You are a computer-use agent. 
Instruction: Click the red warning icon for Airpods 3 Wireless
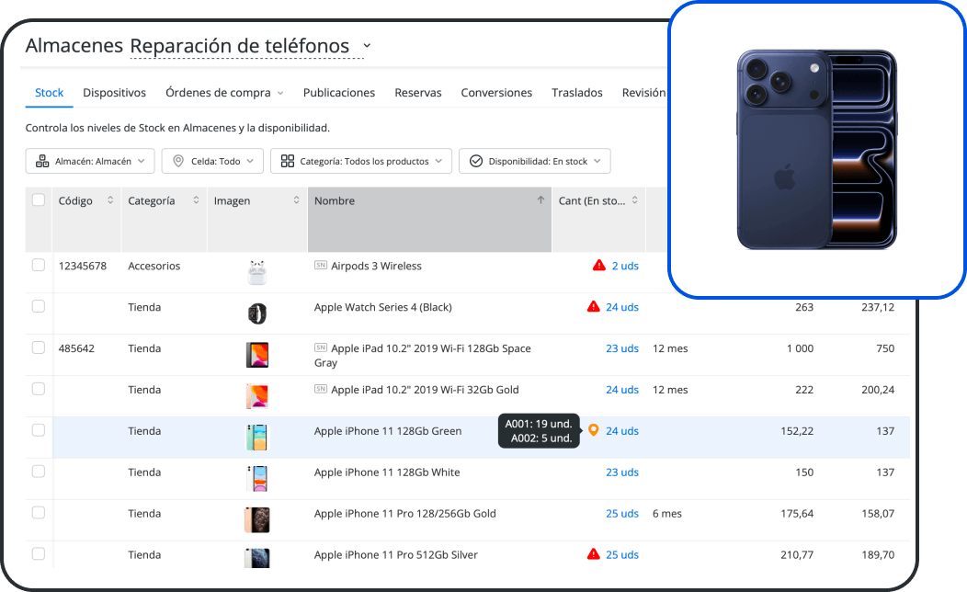pos(598,265)
